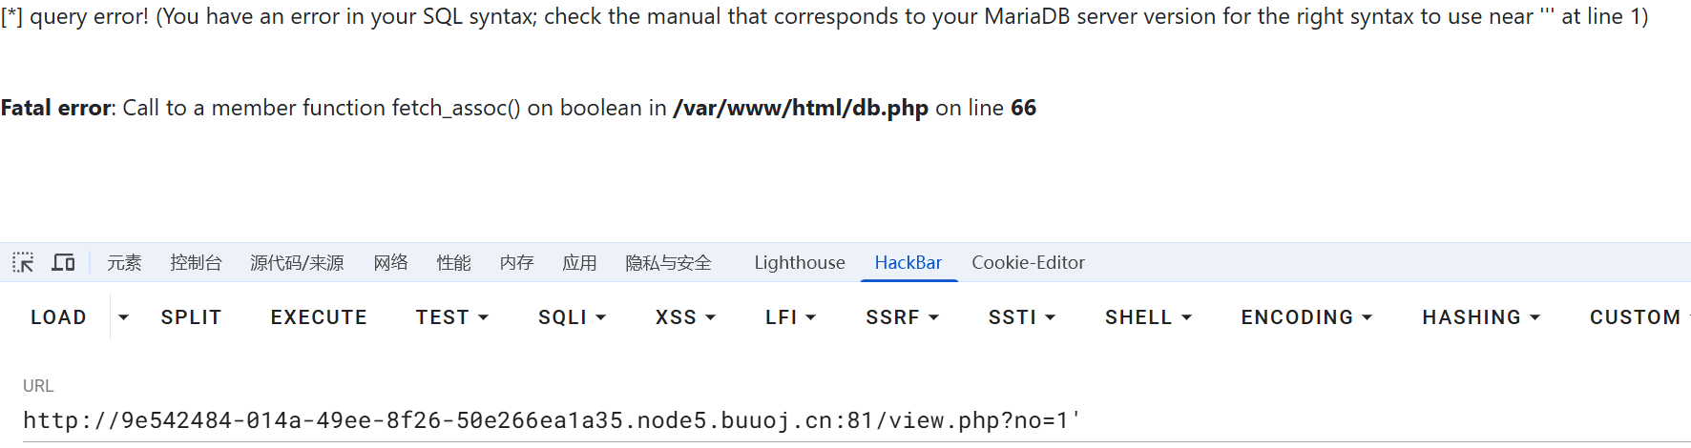
Task: Click the EXECUTE button
Action: [319, 317]
